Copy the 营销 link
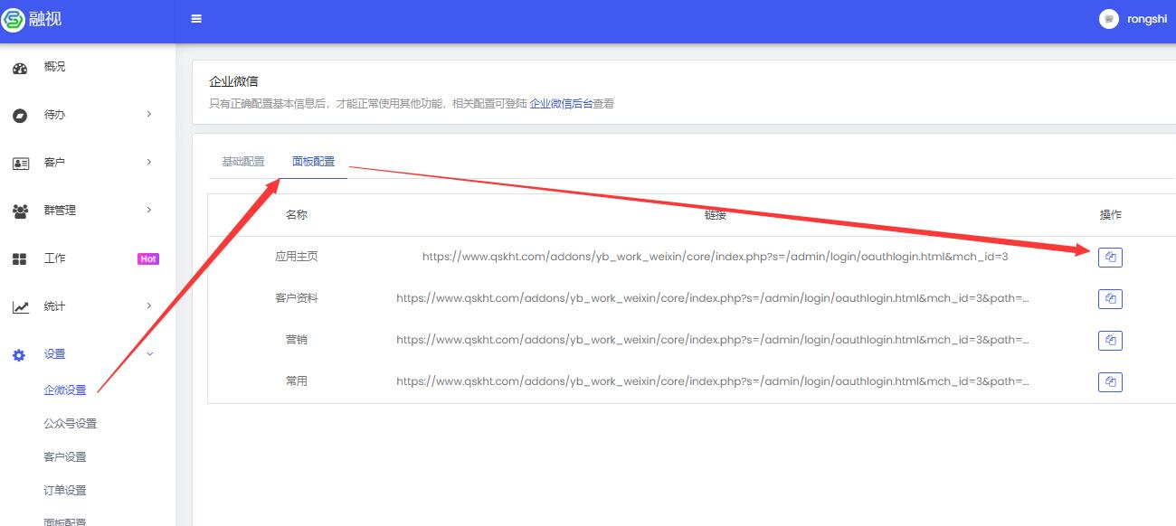This screenshot has width=1176, height=526. 1110,341
